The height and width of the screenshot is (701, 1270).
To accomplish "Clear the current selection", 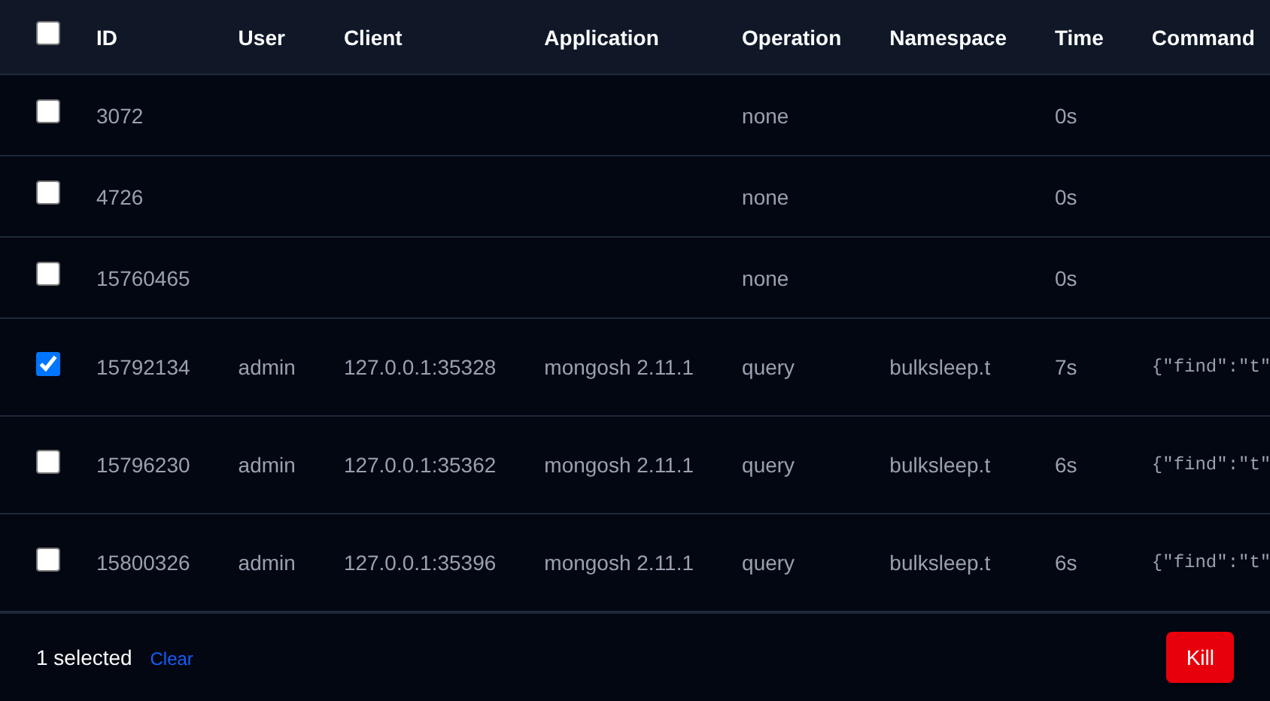I will pos(172,659).
